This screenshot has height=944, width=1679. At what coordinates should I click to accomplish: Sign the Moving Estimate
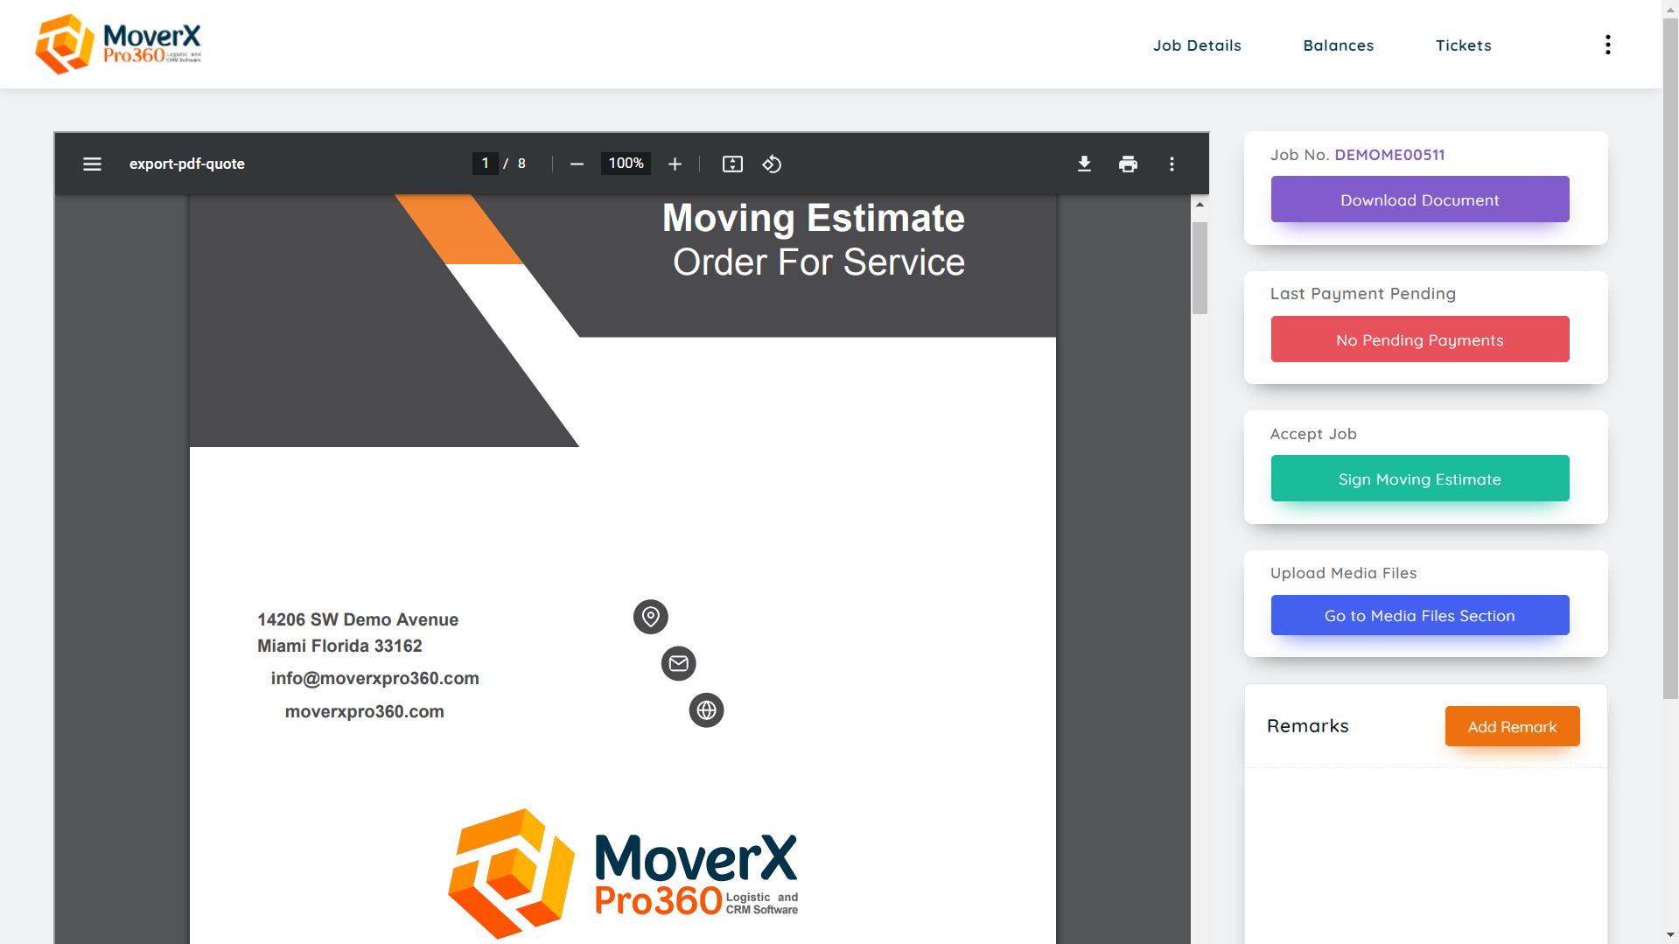(x=1419, y=479)
